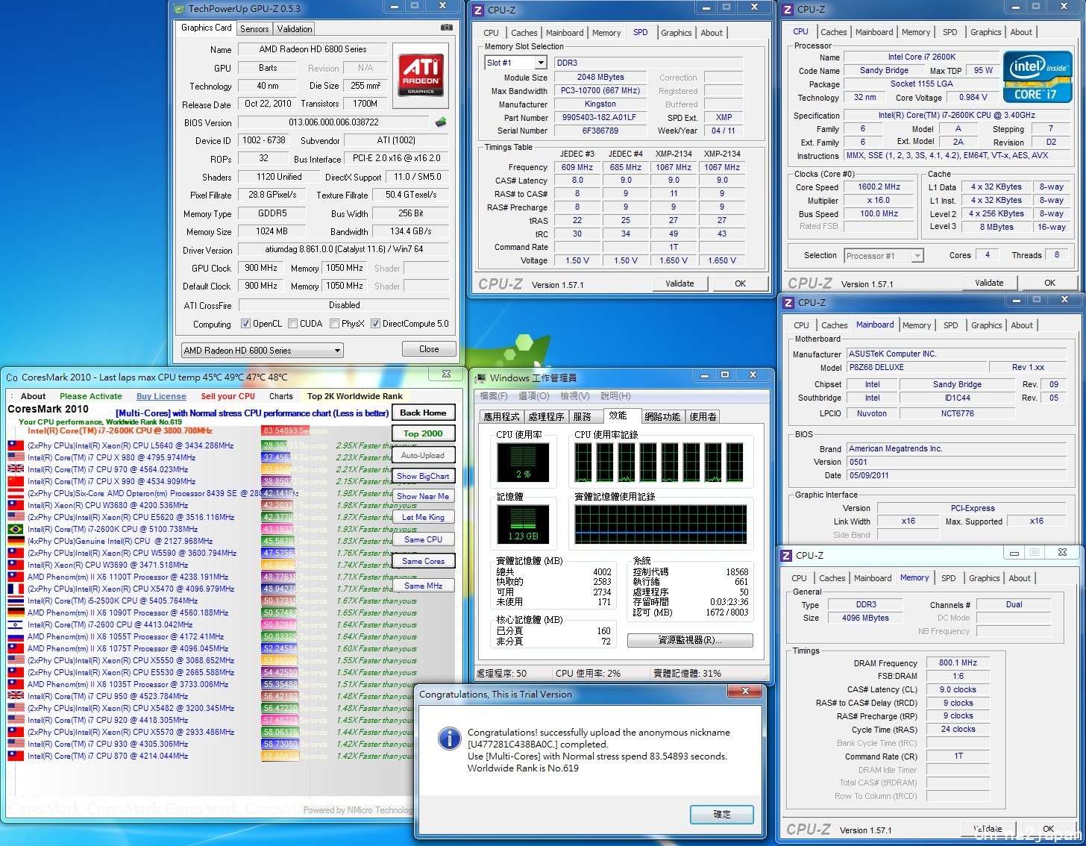Open the Processor #1 selection dropdown

point(884,256)
